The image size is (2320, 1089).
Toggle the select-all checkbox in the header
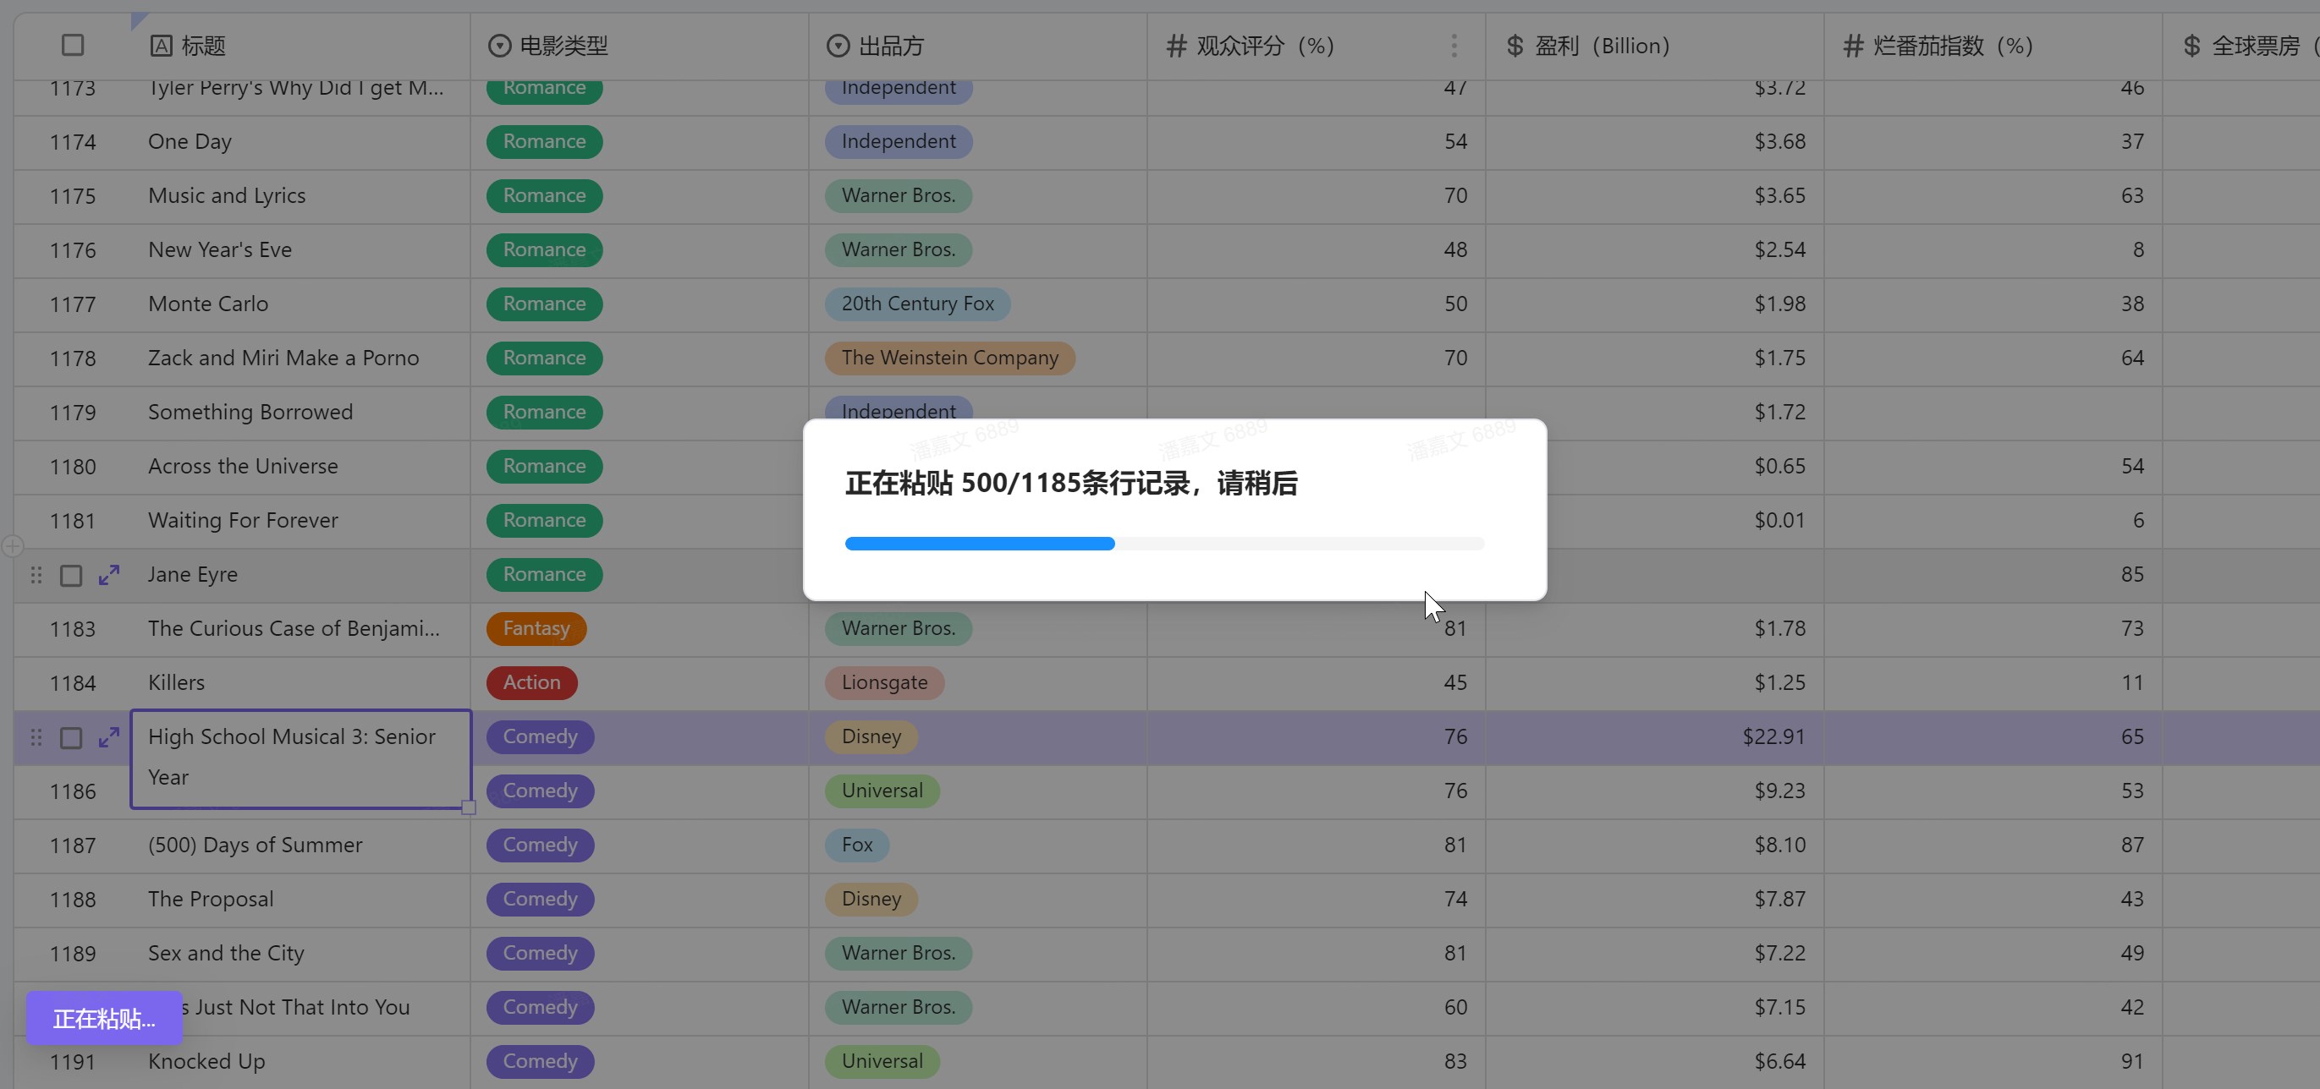pos(72,44)
